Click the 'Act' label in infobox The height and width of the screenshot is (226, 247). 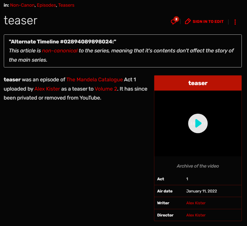point(160,179)
